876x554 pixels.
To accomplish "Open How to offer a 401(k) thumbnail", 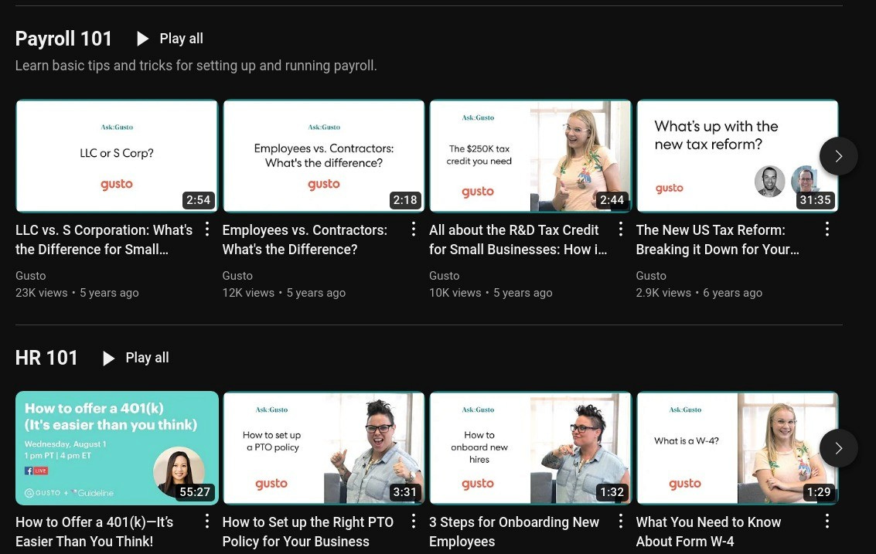I will [x=117, y=448].
